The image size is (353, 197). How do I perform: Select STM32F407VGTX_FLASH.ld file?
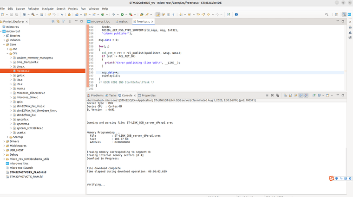tap(28, 172)
